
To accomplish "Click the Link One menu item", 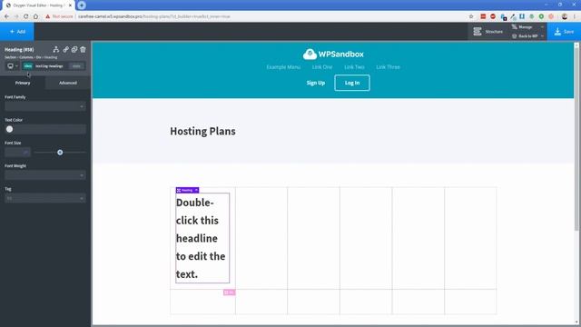I will [x=322, y=67].
